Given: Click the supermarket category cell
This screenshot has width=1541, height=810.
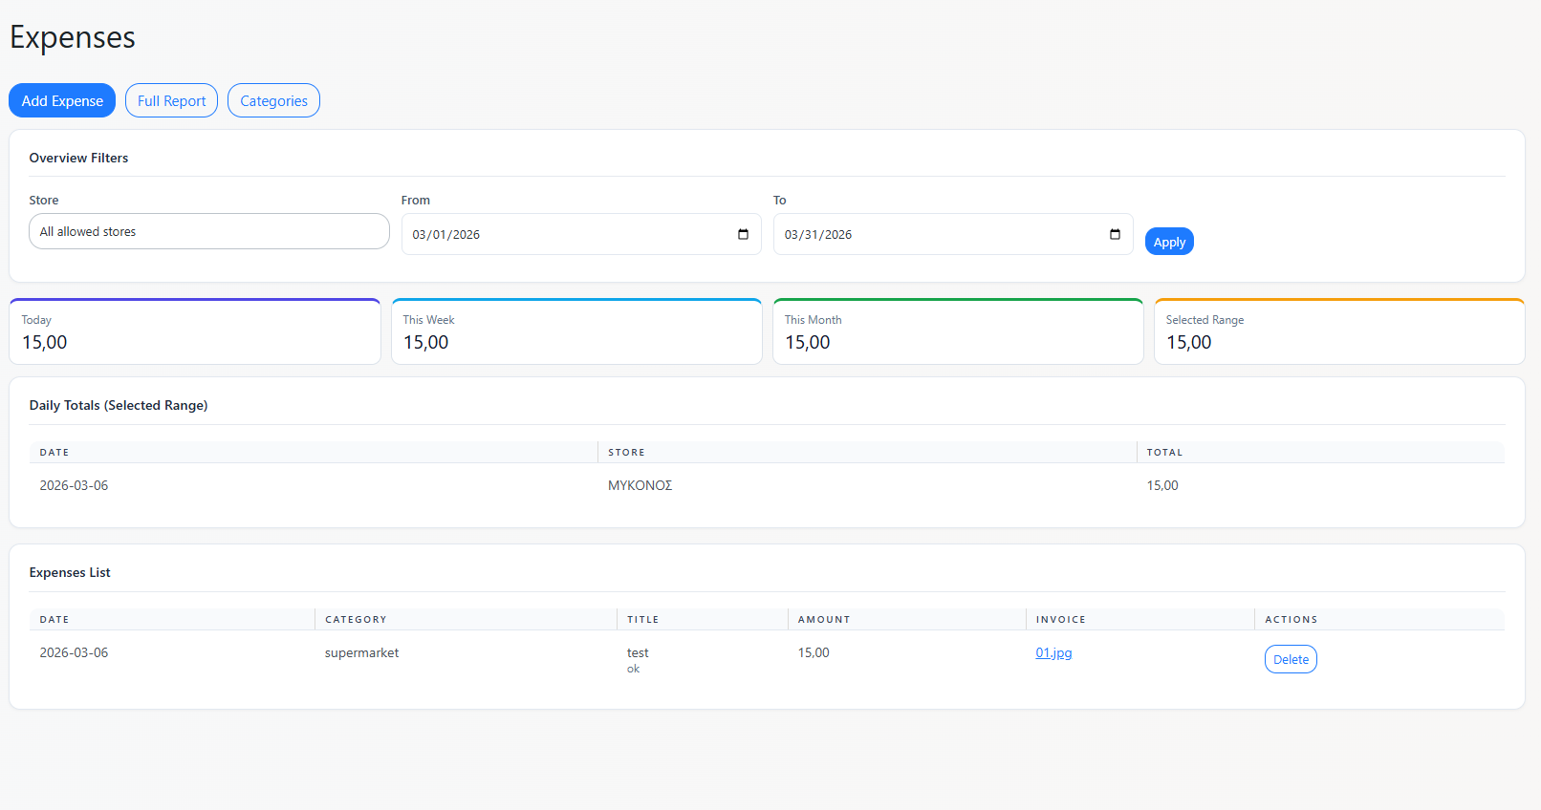Looking at the screenshot, I should point(361,652).
